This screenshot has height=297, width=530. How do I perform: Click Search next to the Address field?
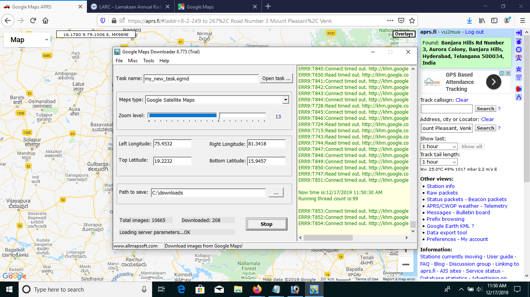(485, 128)
